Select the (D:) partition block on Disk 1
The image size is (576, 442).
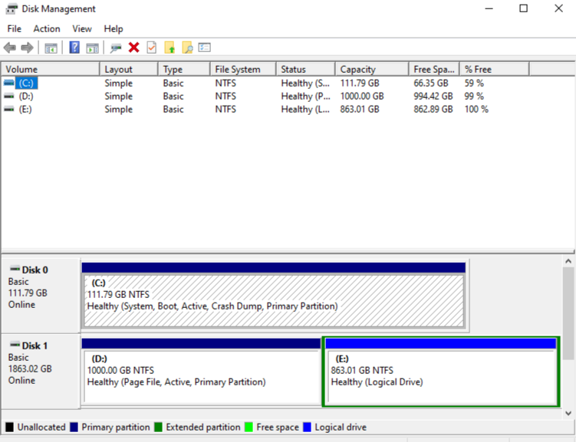tap(201, 372)
